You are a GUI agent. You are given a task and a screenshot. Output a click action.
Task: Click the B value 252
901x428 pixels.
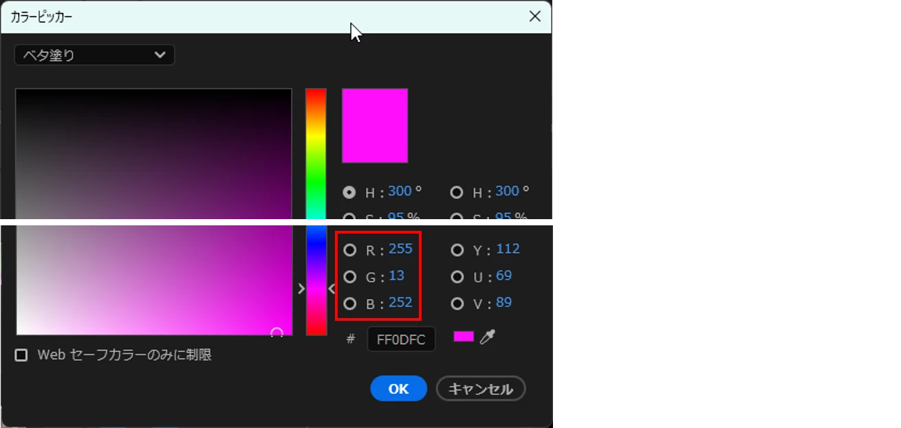[x=400, y=302]
